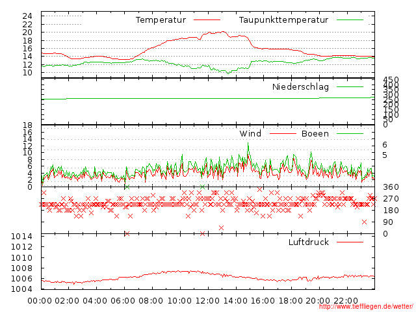Click the Boeen legend label

click(x=315, y=134)
